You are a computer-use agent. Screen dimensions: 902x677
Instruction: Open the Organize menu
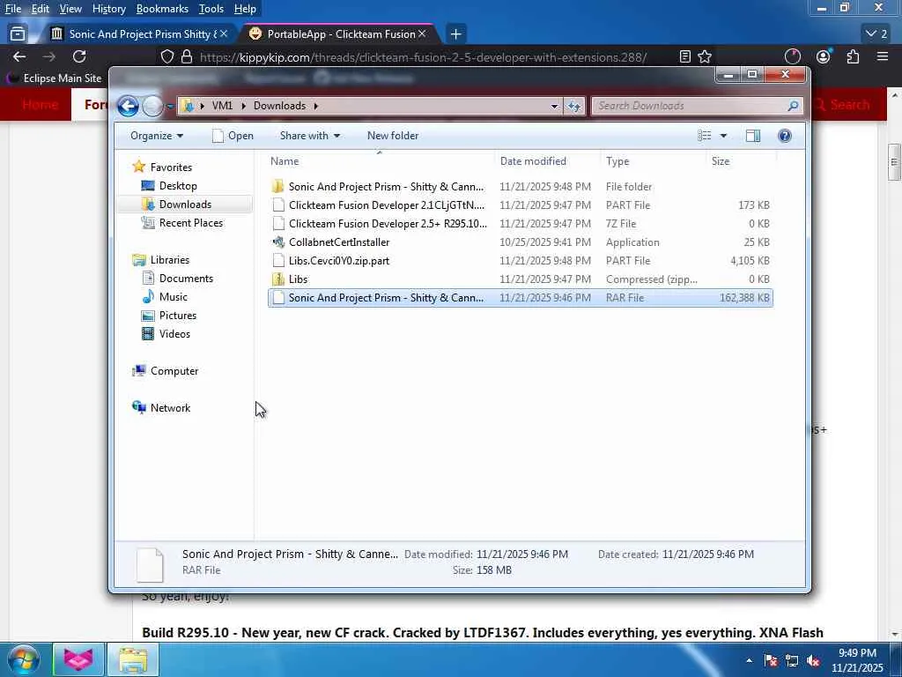pyautogui.click(x=157, y=136)
